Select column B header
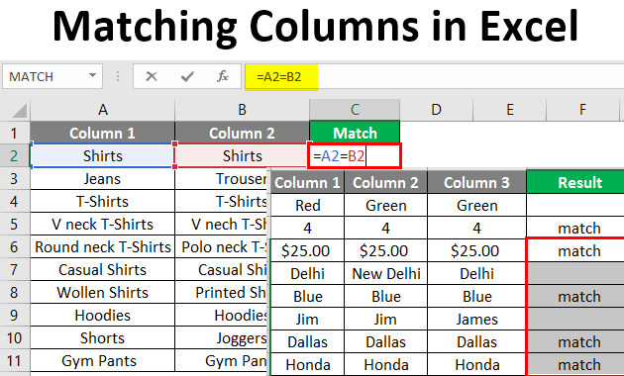Viewport: 624px width, 376px height. [x=242, y=110]
